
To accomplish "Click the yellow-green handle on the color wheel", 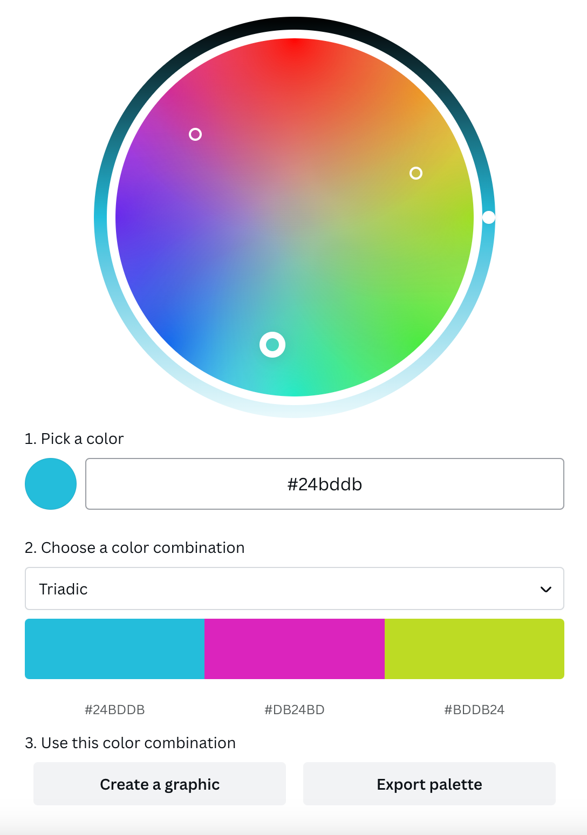I will (x=415, y=173).
